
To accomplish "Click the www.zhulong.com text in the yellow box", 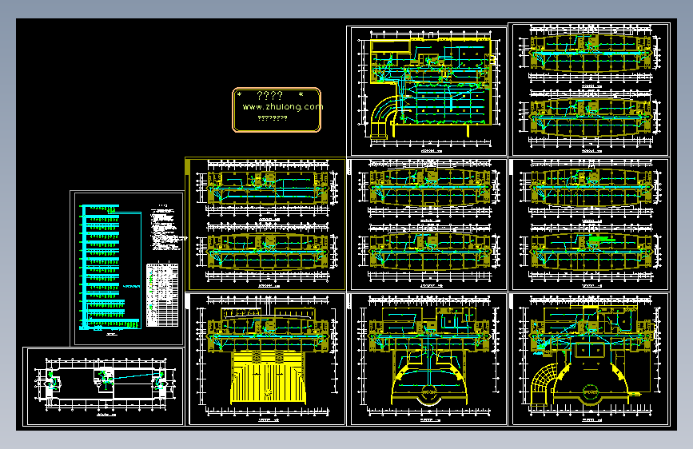I will 282,106.
